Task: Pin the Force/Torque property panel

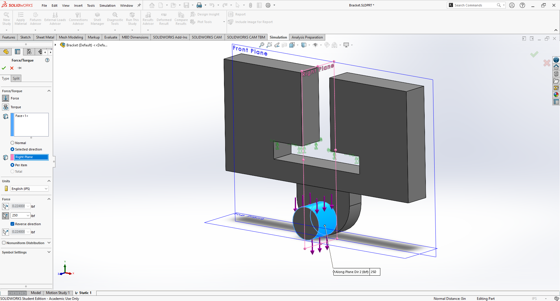Action: 20,68
